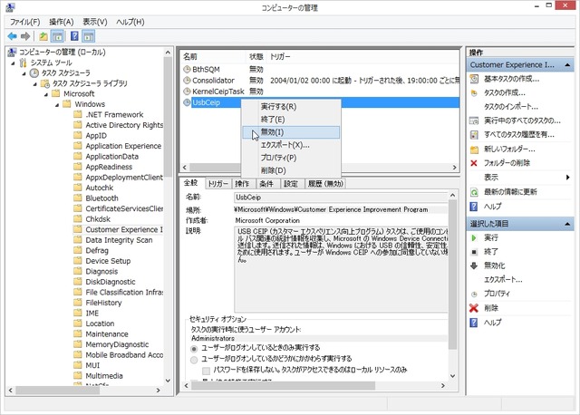Viewport: 580px width, 415px height.
Task: Click the タスクの作成 icon
Action: point(474,92)
